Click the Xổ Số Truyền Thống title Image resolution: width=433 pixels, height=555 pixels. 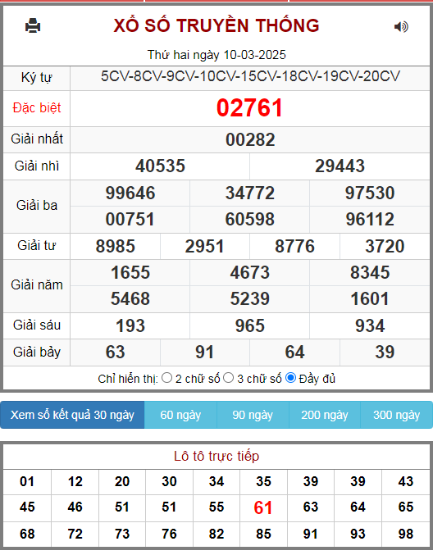point(216,25)
